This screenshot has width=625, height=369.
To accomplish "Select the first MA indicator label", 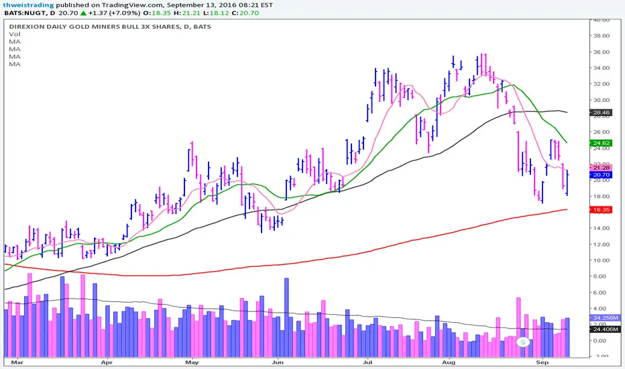I will (15, 42).
